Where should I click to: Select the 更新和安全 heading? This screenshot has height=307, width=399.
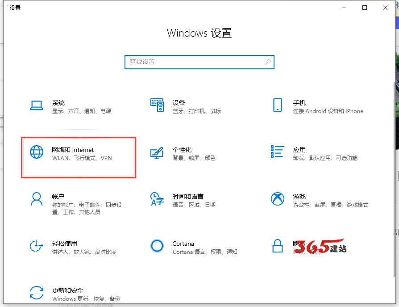[68, 290]
